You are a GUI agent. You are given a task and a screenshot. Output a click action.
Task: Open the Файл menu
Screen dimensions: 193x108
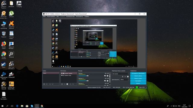click(44, 16)
